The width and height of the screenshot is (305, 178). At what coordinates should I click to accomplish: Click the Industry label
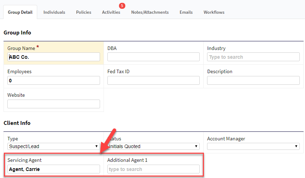coord(216,48)
